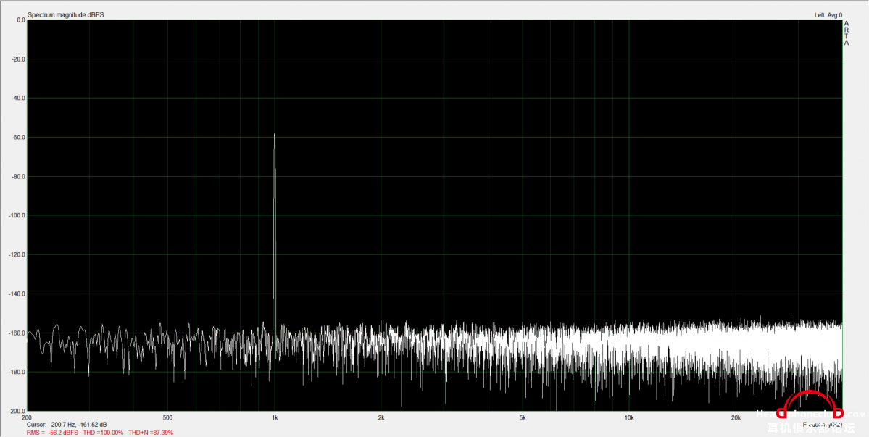Image resolution: width=869 pixels, height=437 pixels.
Task: Click the 0.0 y-axis label
Action: tap(21, 20)
